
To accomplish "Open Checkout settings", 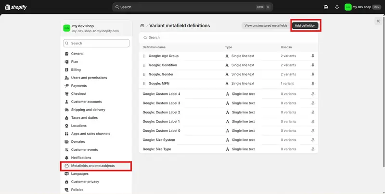I will 96,93.
